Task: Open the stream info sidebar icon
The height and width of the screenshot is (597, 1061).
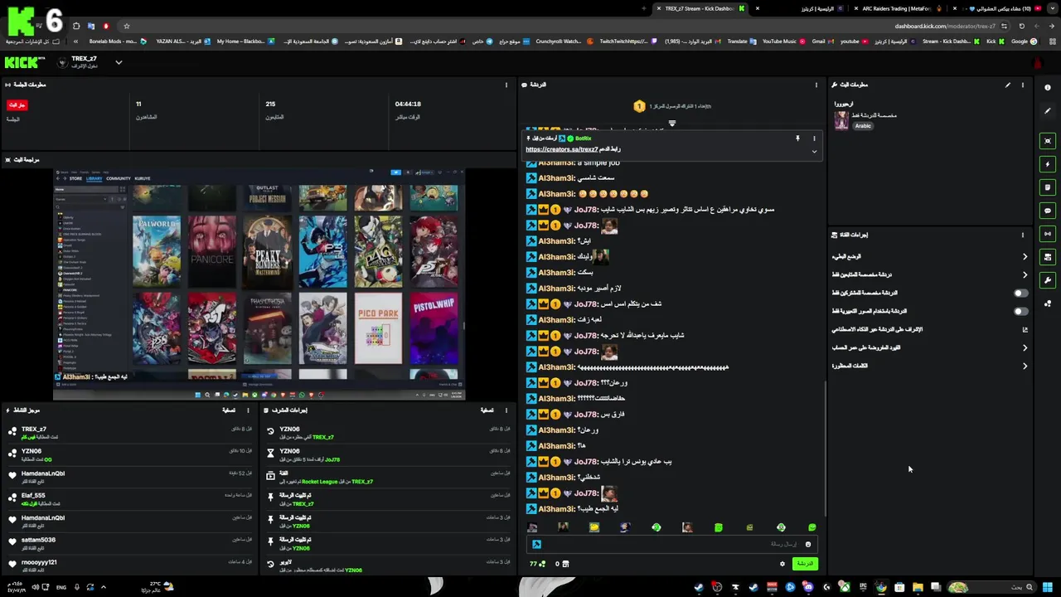Action: tap(1048, 87)
